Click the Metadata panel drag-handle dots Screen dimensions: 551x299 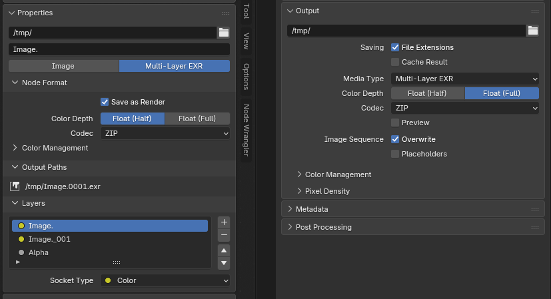tap(535, 209)
